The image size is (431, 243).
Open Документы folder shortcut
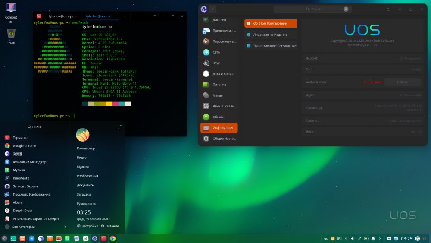[x=85, y=185]
